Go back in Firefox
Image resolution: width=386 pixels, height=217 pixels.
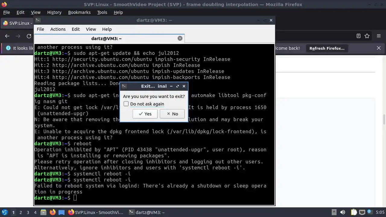click(7, 36)
